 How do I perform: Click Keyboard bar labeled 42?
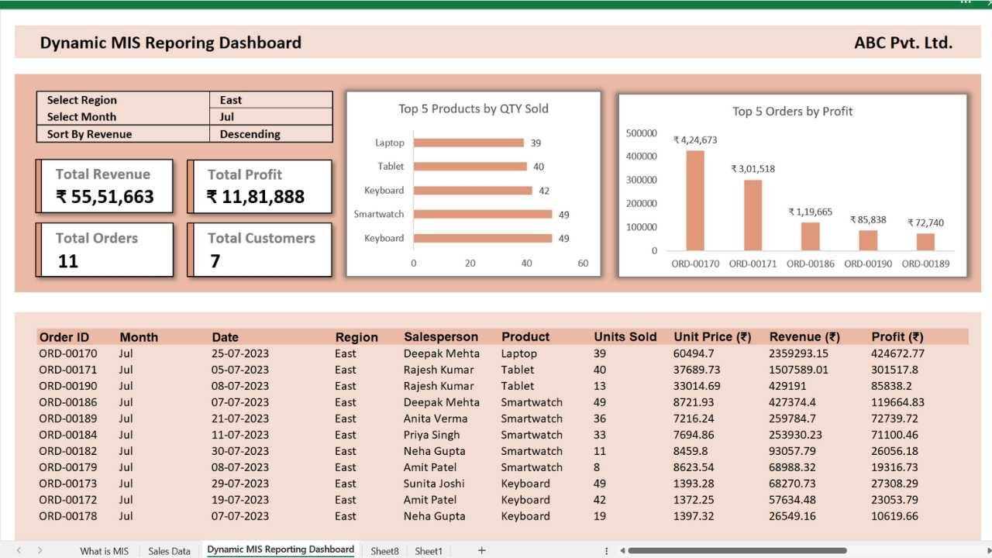tap(473, 191)
